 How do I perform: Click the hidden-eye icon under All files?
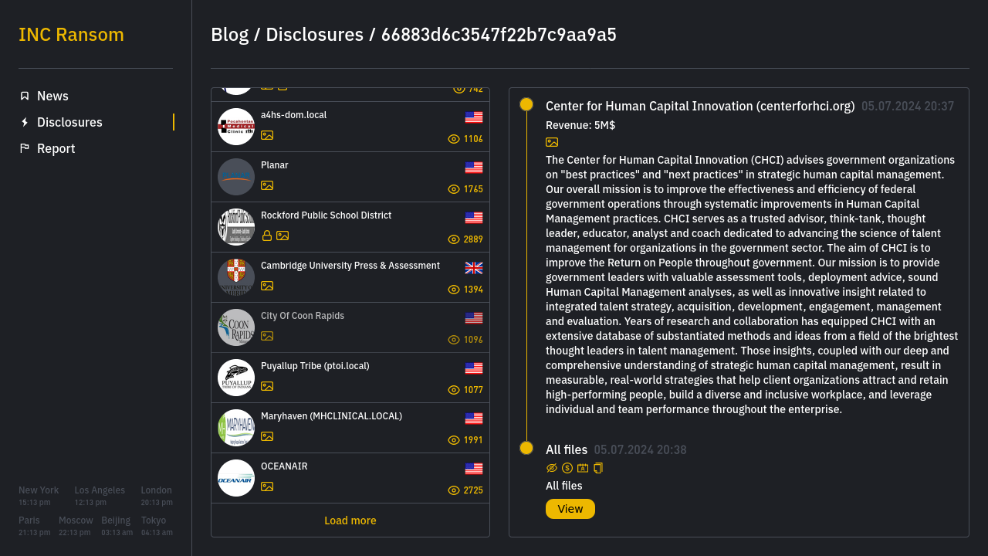(x=551, y=468)
